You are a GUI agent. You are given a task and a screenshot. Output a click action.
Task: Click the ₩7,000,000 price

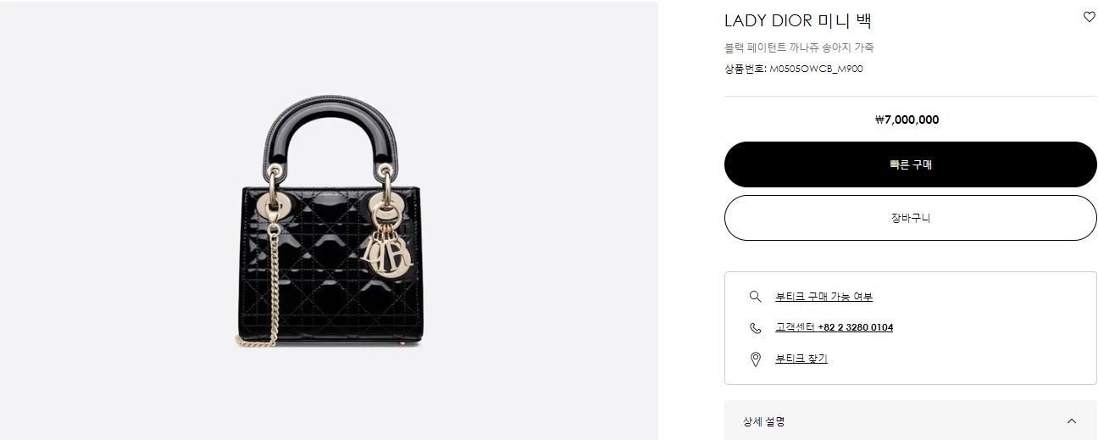(x=907, y=120)
